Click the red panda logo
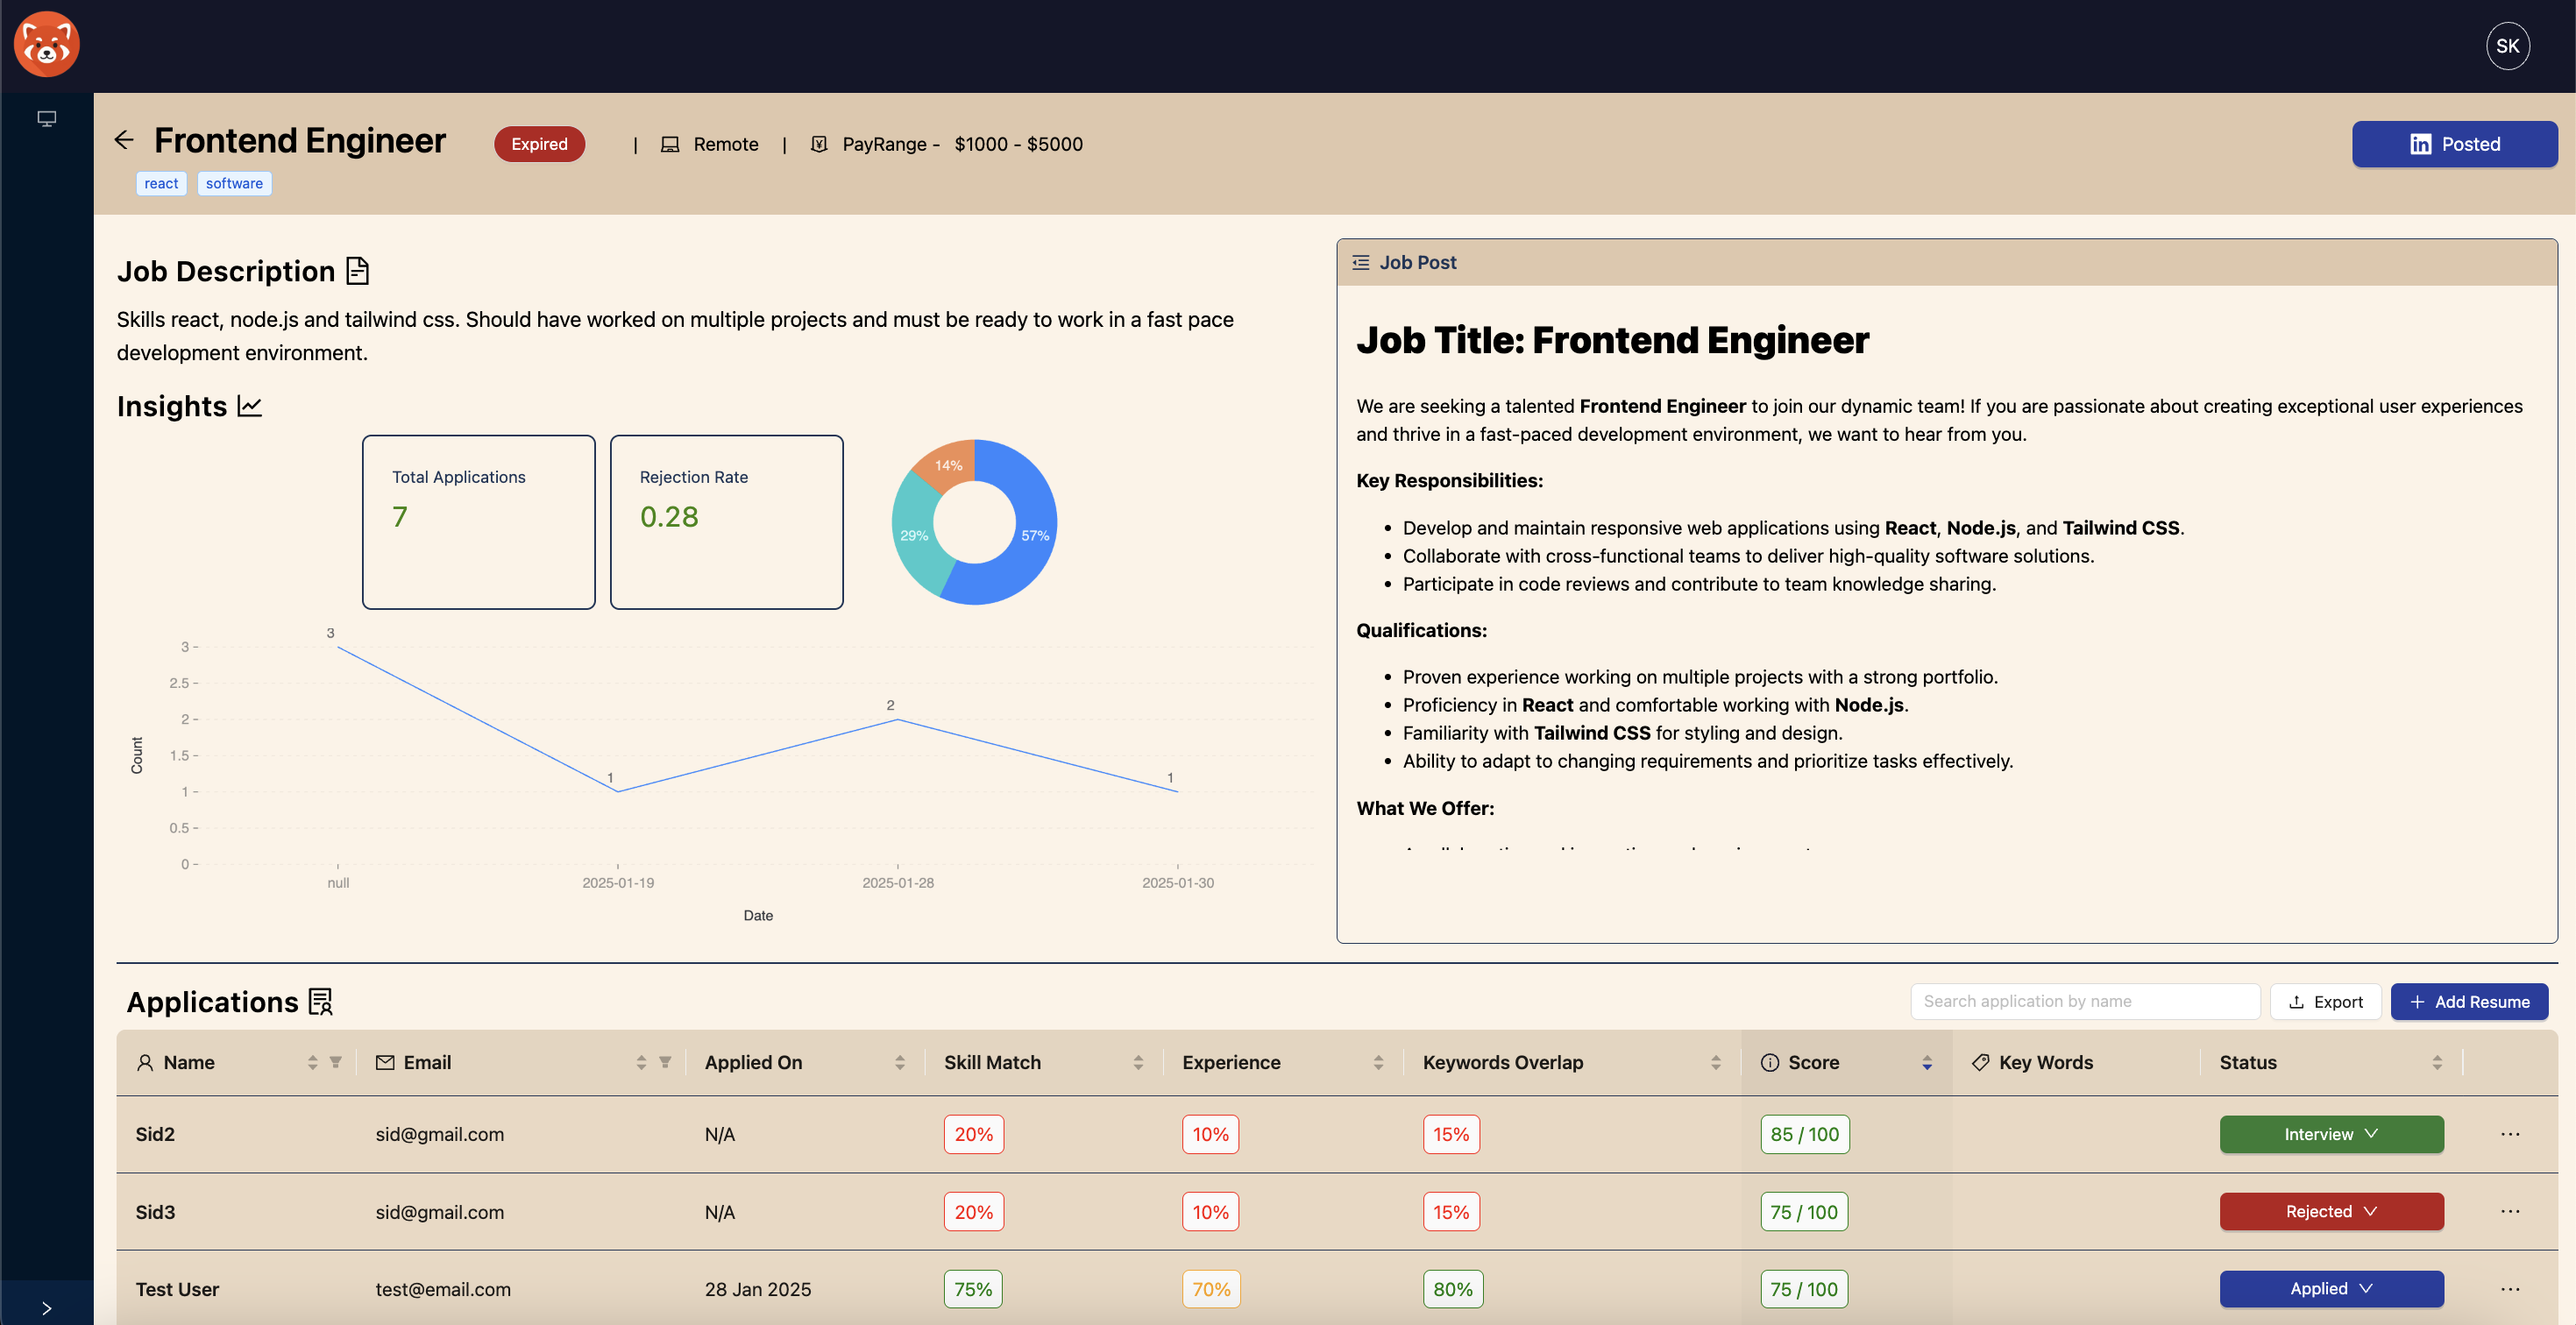The width and height of the screenshot is (2576, 1325). tap(46, 45)
